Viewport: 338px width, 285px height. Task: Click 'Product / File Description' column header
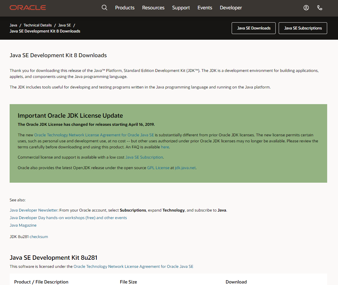point(41,282)
